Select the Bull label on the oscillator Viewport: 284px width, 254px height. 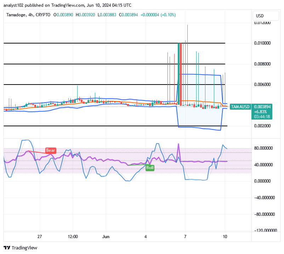tap(150, 168)
